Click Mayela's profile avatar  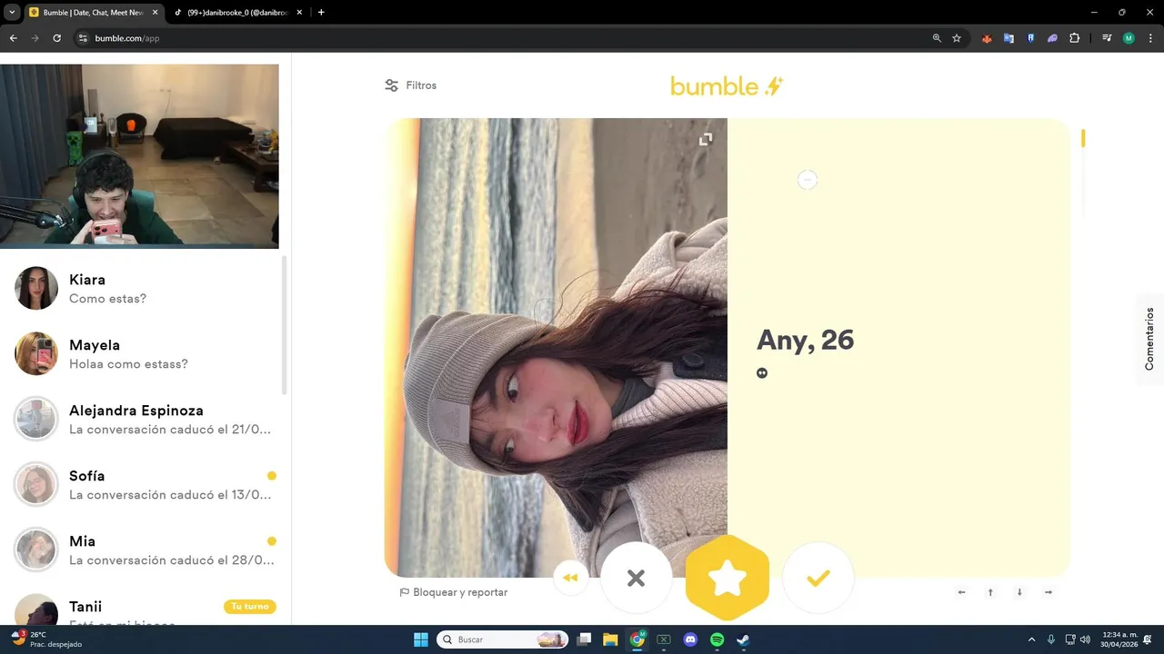point(36,353)
